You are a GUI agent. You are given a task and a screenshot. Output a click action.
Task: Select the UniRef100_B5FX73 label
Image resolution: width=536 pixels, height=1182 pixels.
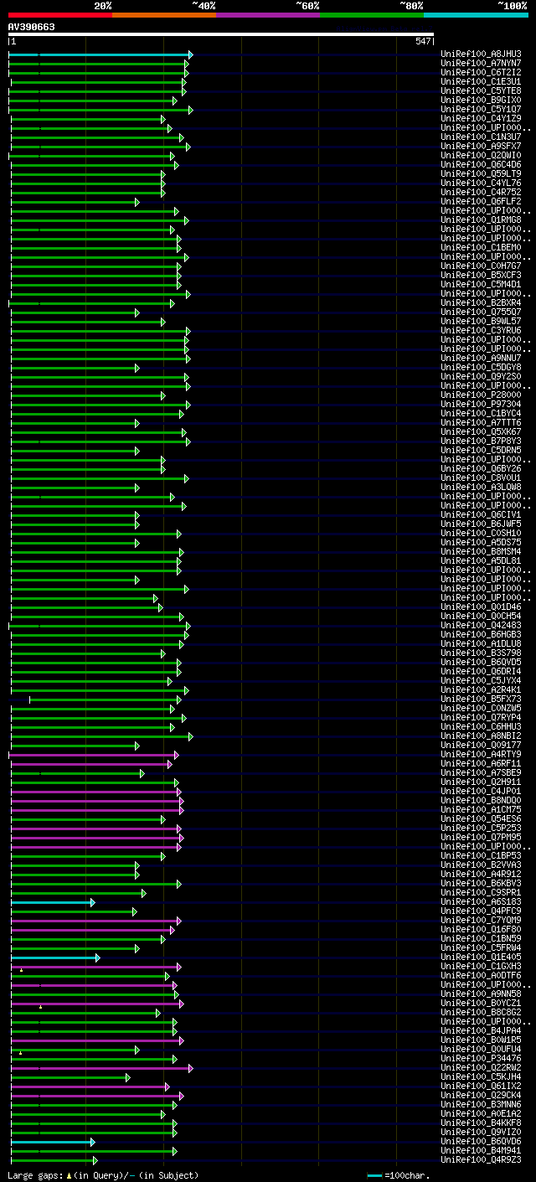tap(482, 699)
